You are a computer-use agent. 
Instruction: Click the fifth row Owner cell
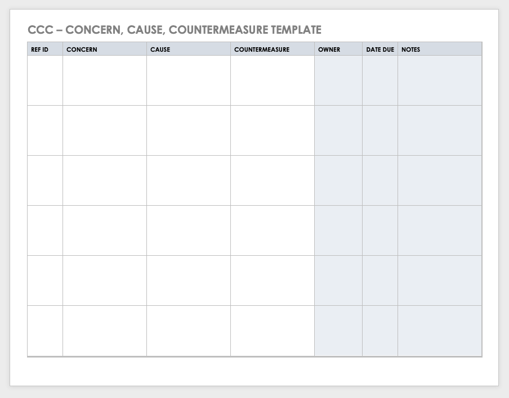(x=338, y=281)
